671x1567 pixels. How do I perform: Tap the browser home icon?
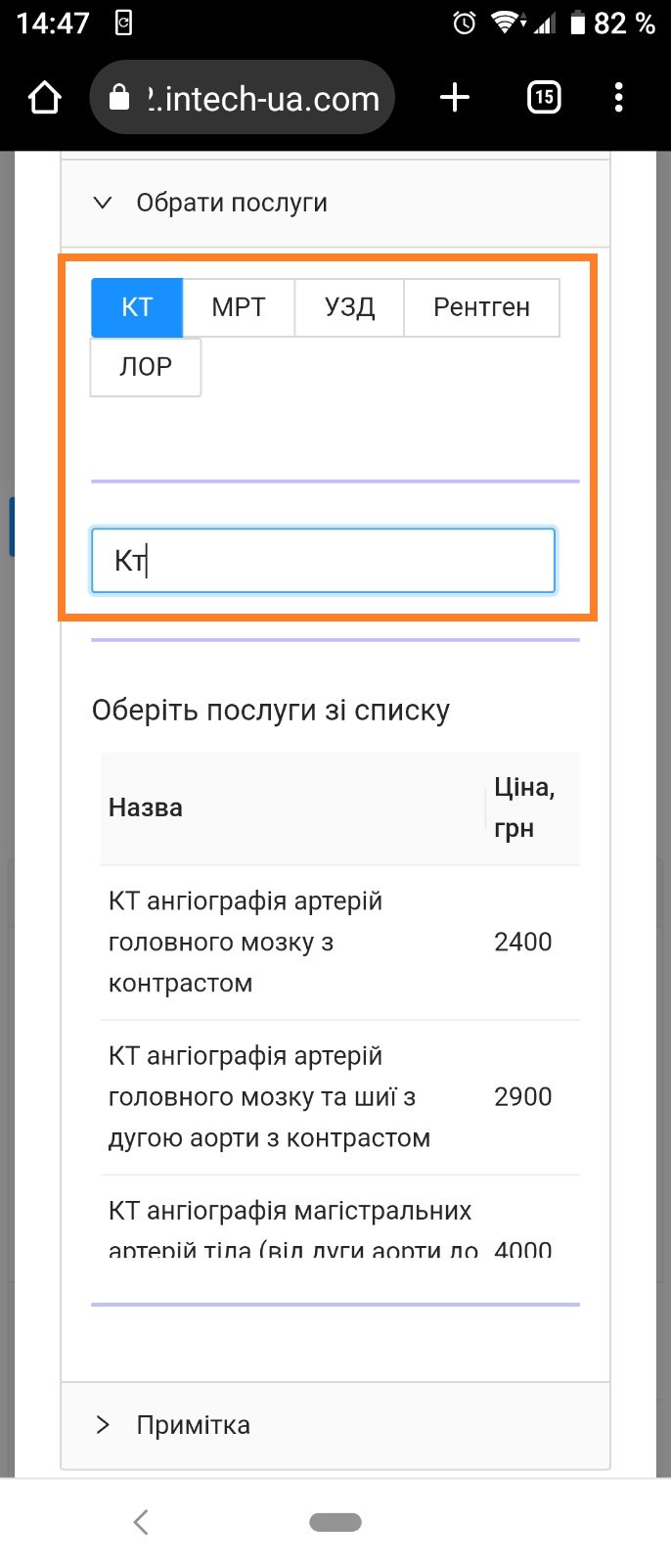[45, 98]
